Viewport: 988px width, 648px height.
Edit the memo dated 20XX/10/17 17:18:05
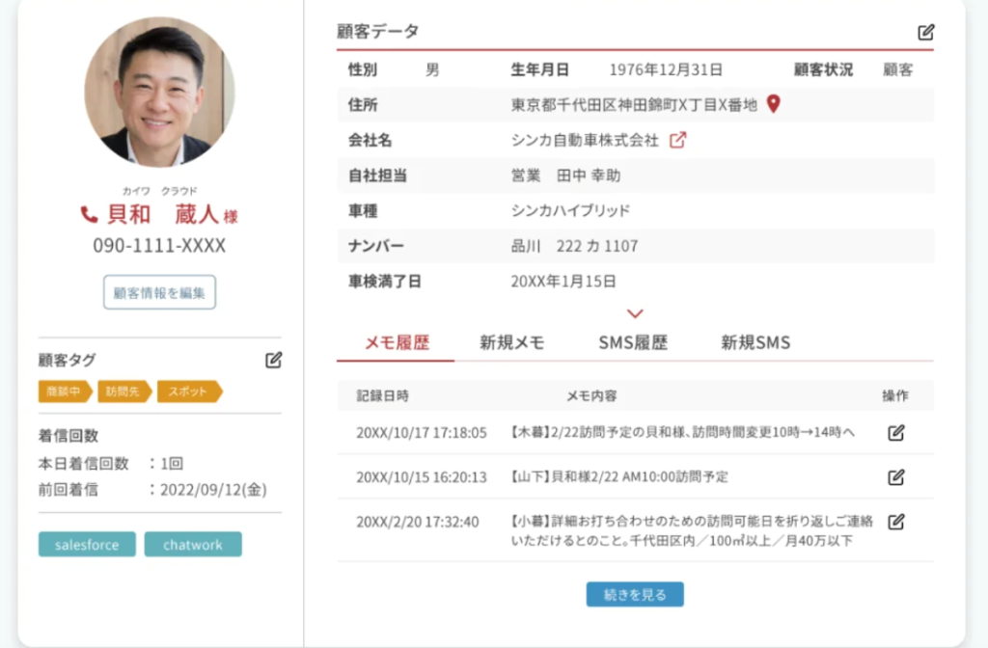pos(895,432)
